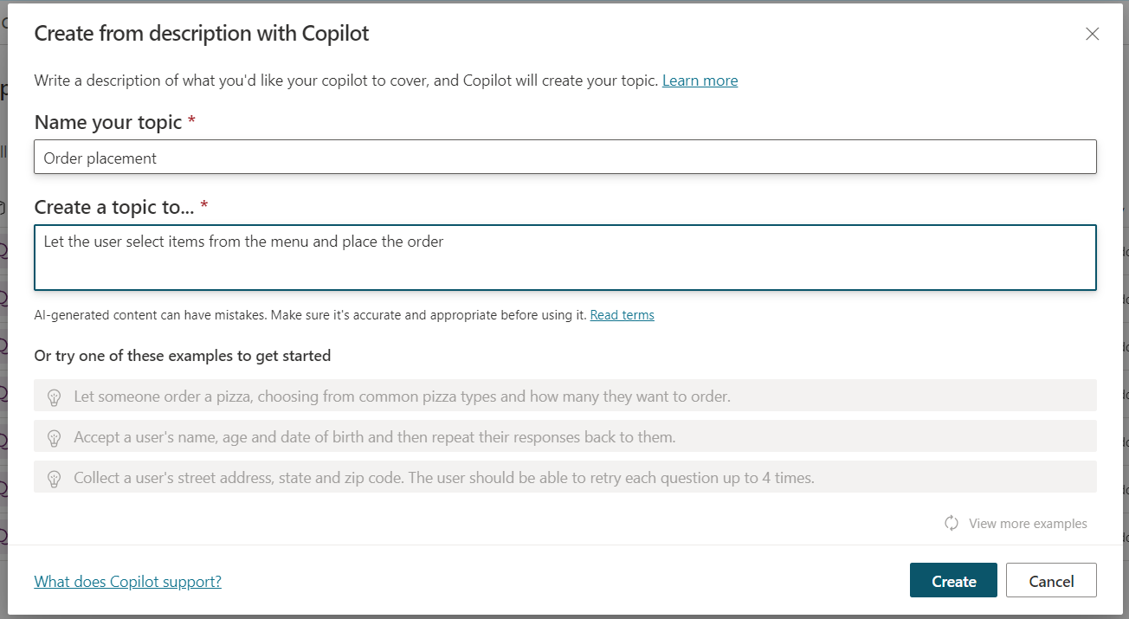Image resolution: width=1129 pixels, height=619 pixels.
Task: Click the View more examples text
Action: [1028, 524]
